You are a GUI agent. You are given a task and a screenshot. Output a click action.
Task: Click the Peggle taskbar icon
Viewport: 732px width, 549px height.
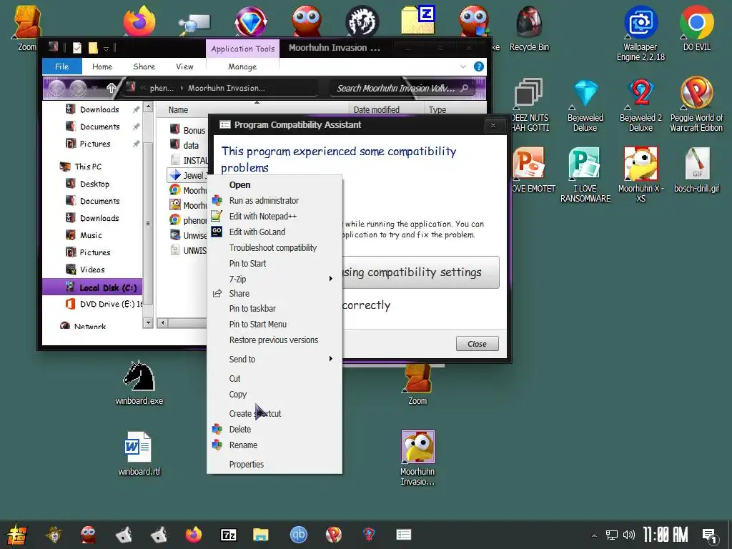pos(333,535)
